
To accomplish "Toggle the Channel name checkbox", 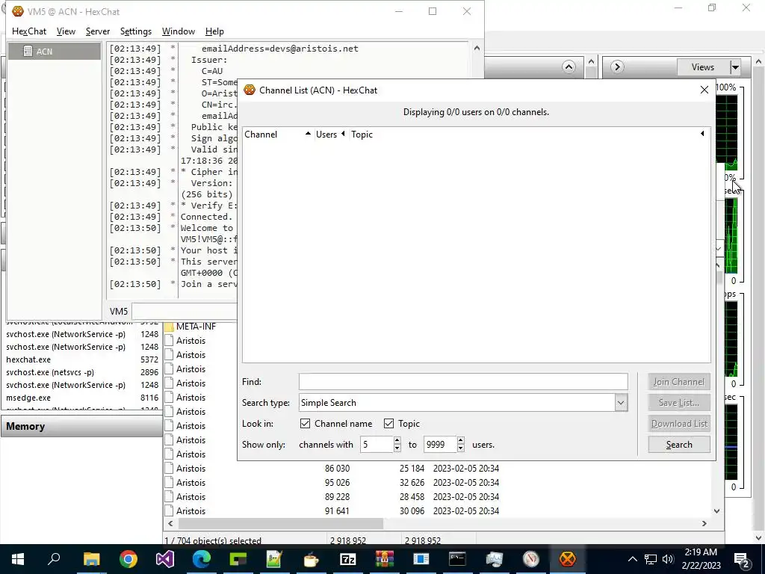I will tap(305, 424).
